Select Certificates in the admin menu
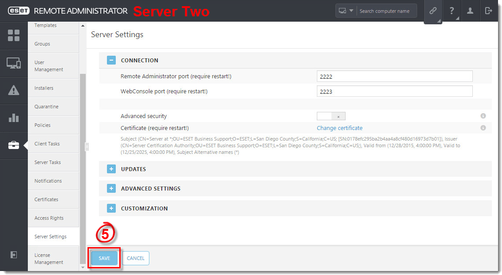 pyautogui.click(x=46, y=199)
